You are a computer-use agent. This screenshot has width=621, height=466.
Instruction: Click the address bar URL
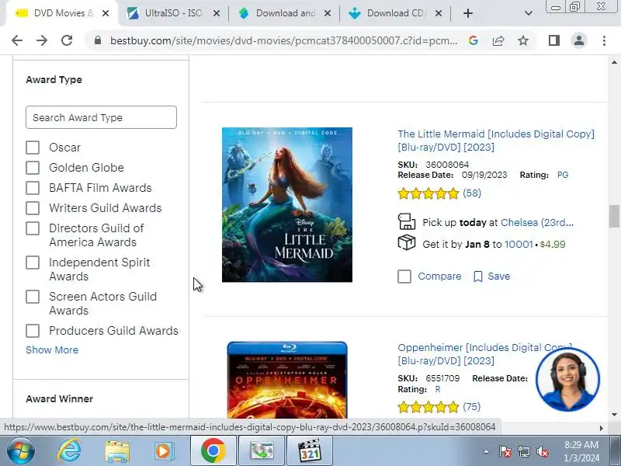(x=283, y=40)
